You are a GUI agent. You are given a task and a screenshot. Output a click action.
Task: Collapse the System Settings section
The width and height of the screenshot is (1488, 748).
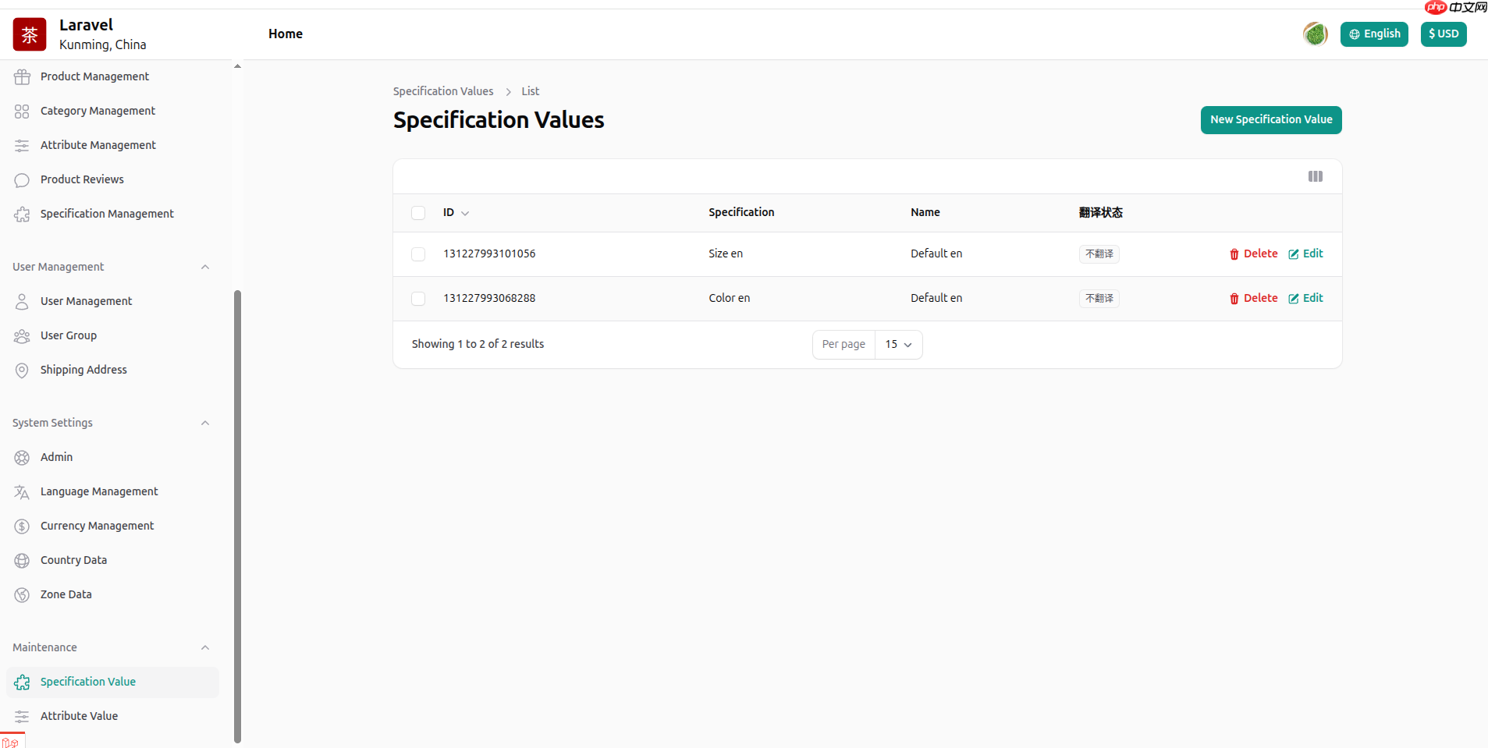[205, 423]
